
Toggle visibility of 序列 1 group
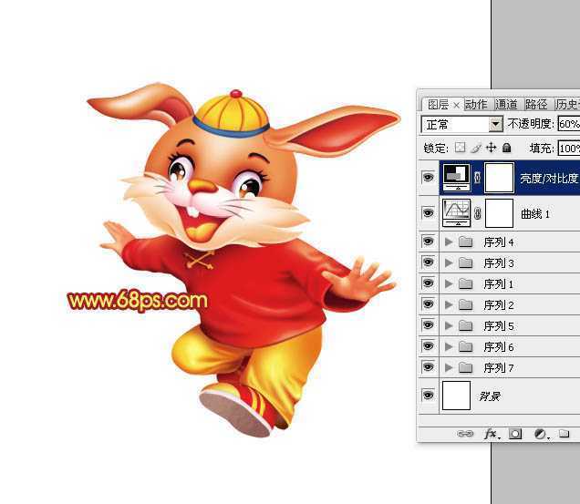tap(428, 283)
